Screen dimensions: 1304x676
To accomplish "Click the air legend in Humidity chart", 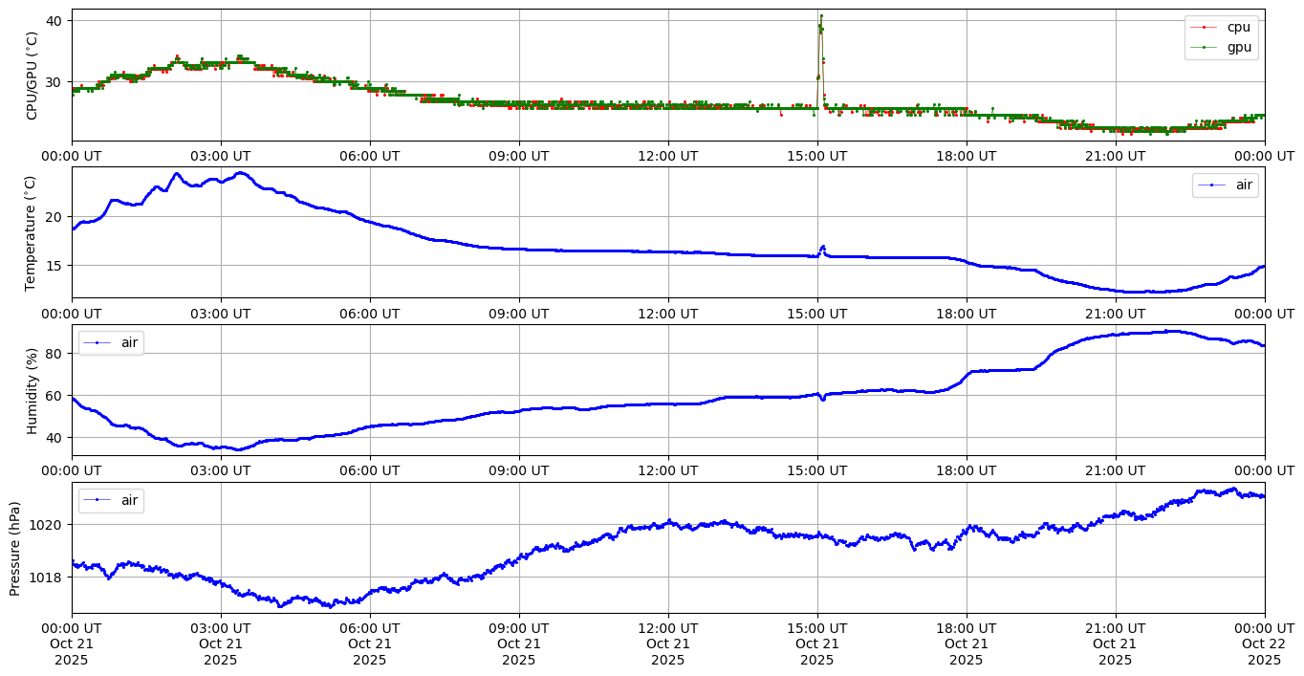I will [111, 342].
